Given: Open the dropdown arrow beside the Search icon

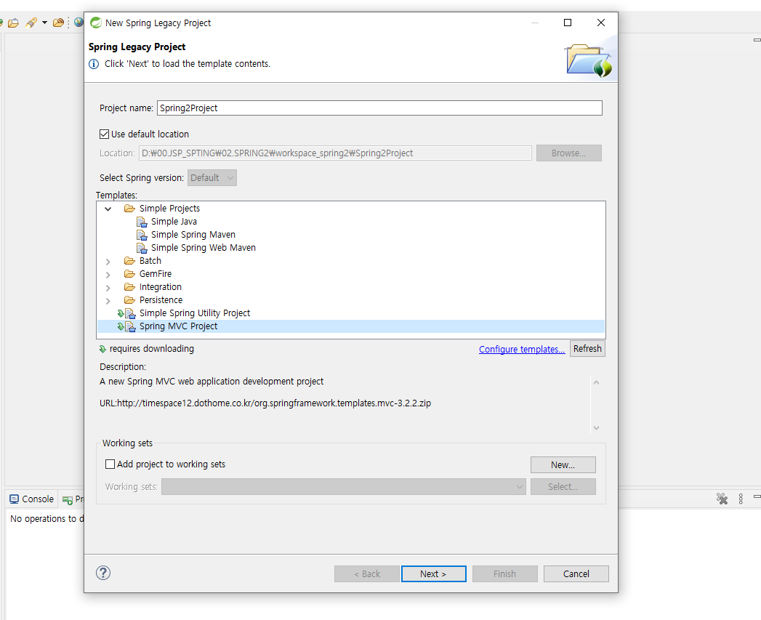Looking at the screenshot, I should tap(44, 23).
